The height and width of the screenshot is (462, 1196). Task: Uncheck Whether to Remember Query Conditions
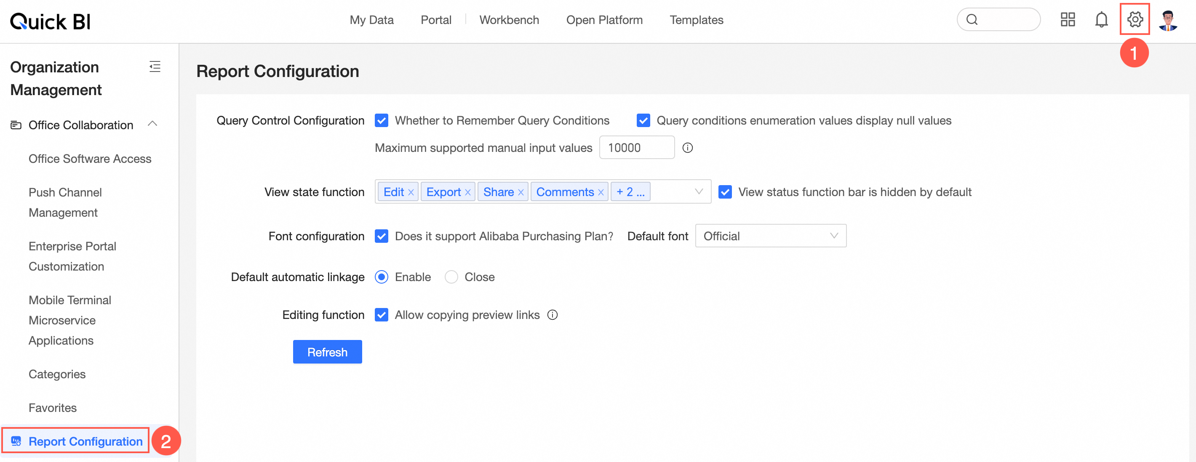tap(381, 121)
